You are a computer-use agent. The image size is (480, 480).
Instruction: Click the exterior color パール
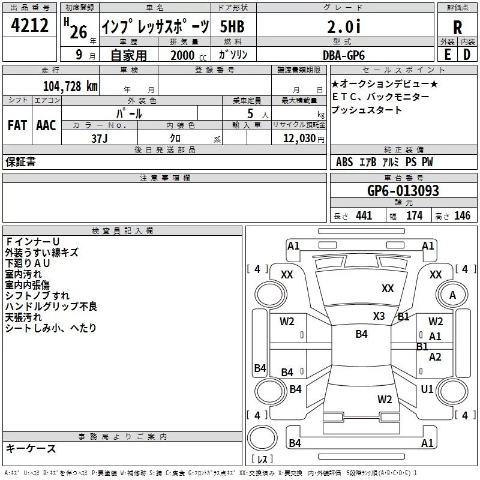click(x=129, y=113)
